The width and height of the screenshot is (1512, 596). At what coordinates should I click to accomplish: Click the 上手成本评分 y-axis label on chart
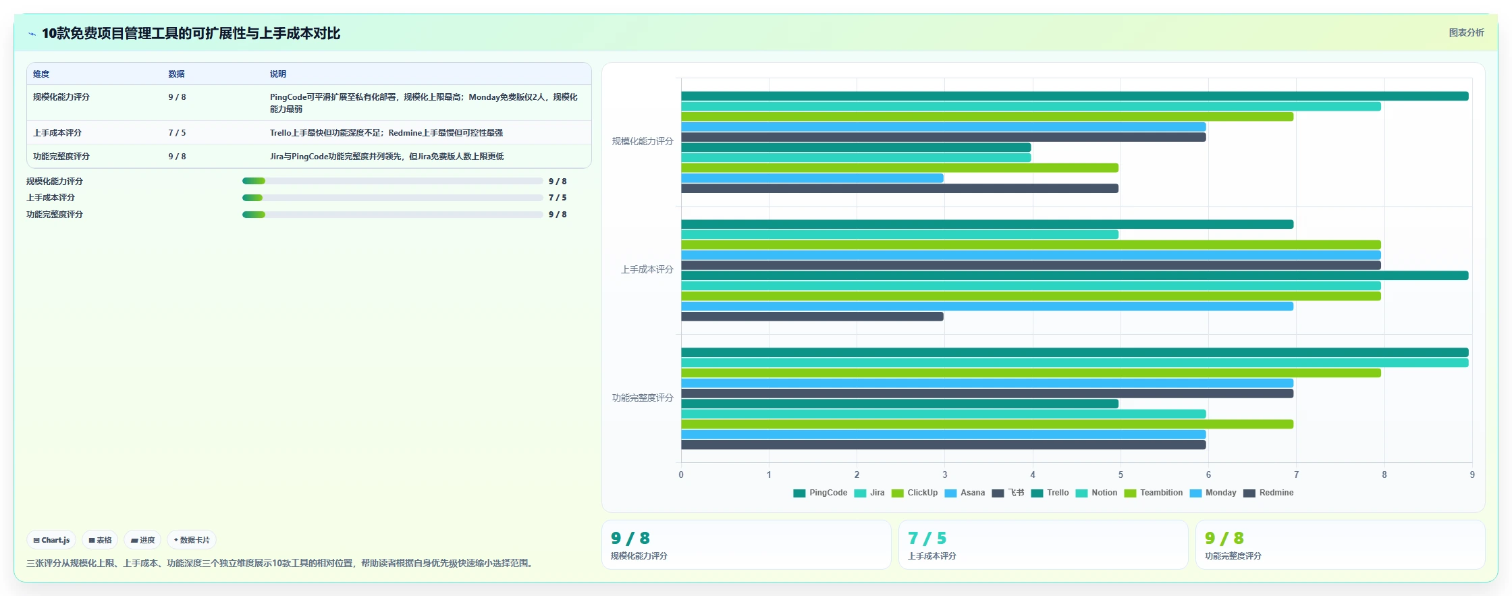pyautogui.click(x=647, y=269)
